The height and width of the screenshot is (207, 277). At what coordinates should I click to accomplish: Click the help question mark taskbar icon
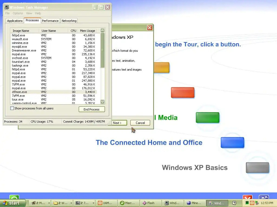pos(234,203)
